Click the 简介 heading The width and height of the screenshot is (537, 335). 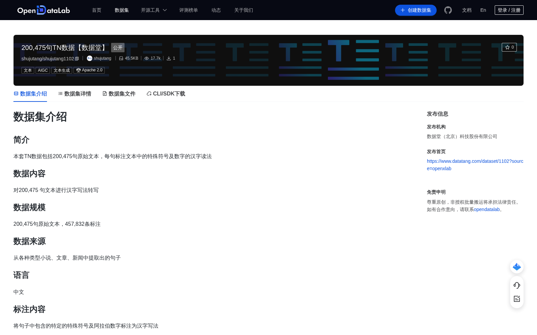(x=21, y=140)
